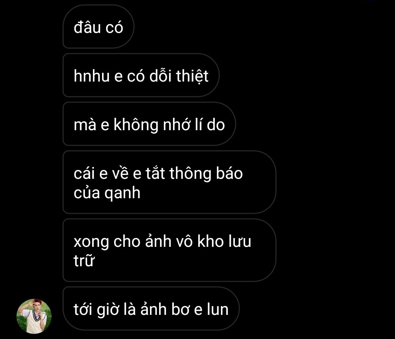This screenshot has width=395, height=339.
Task: Select the "mà e không nhớ lí do" message
Action: click(149, 124)
